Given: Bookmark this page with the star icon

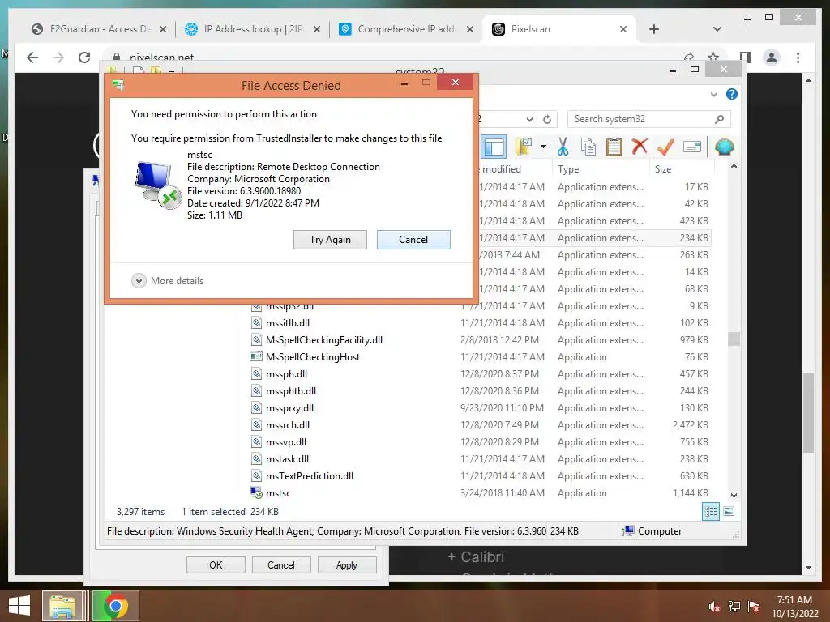Looking at the screenshot, I should 713,58.
